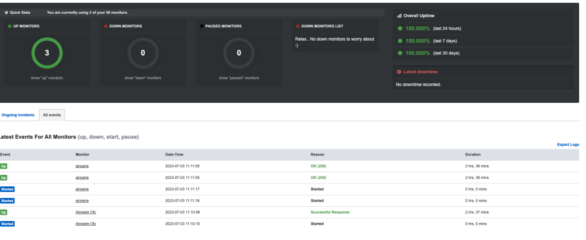Click the date-time 2023-07-03 11:11:17
The image size is (586, 240).
[181, 189]
